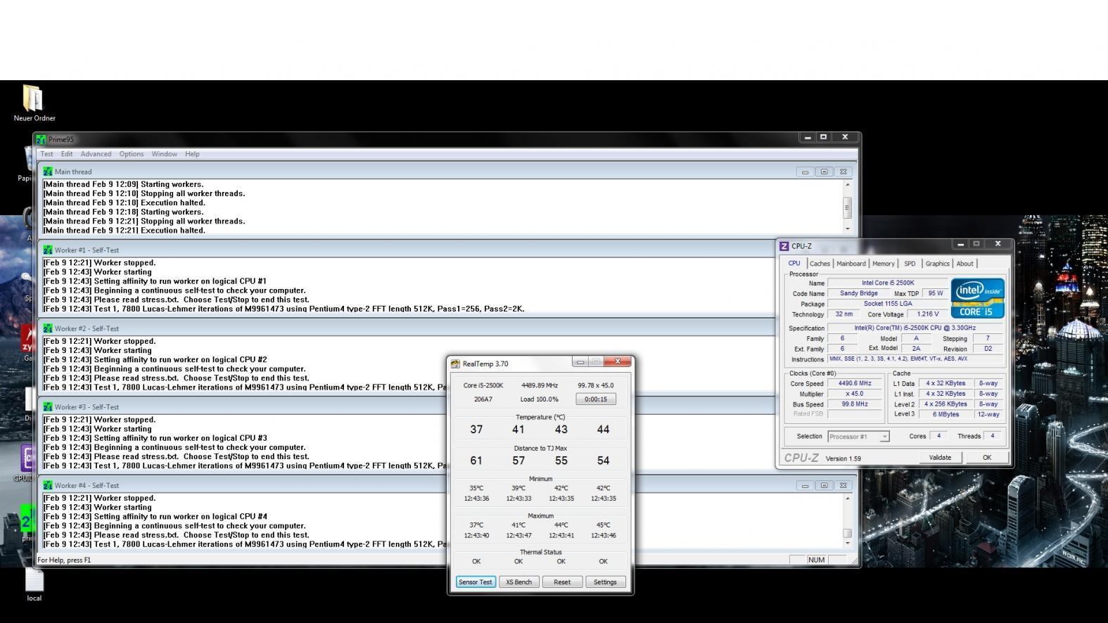Click the Name field 'Intel Core i5 2500K'
Viewport: 1108px width, 623px height.
(888, 283)
